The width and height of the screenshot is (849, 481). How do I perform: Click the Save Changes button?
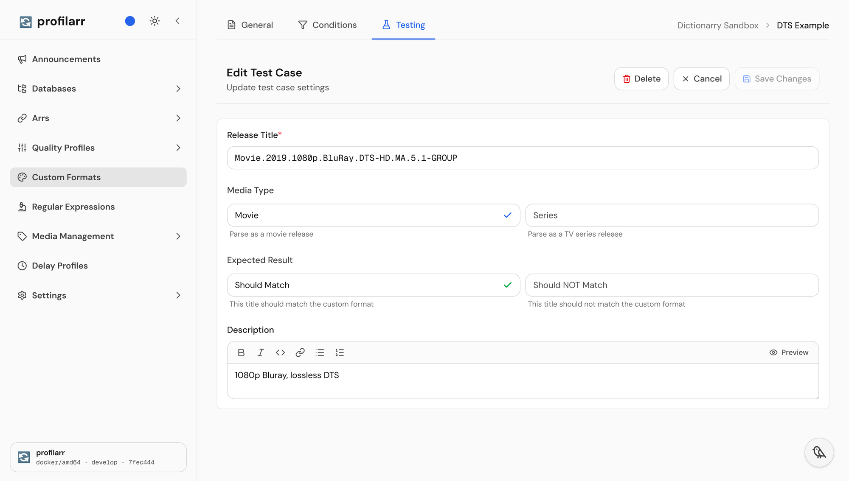tap(777, 79)
